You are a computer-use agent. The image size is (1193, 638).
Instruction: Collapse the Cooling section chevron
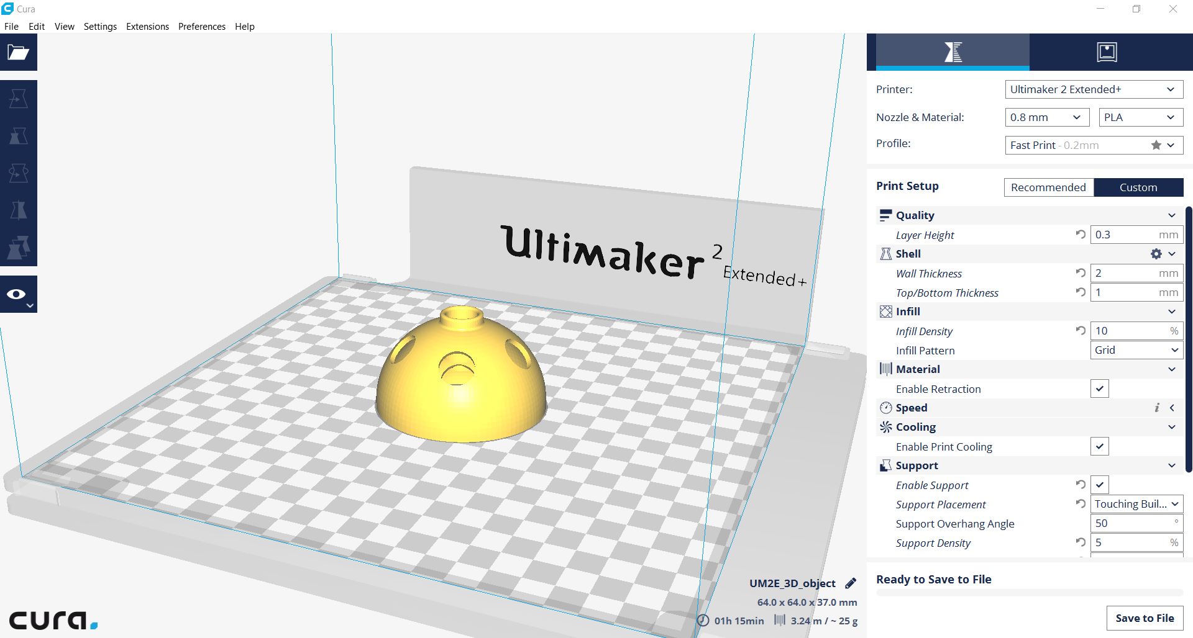point(1172,427)
